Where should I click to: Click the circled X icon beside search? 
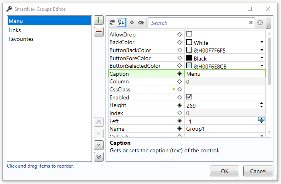click(x=260, y=22)
